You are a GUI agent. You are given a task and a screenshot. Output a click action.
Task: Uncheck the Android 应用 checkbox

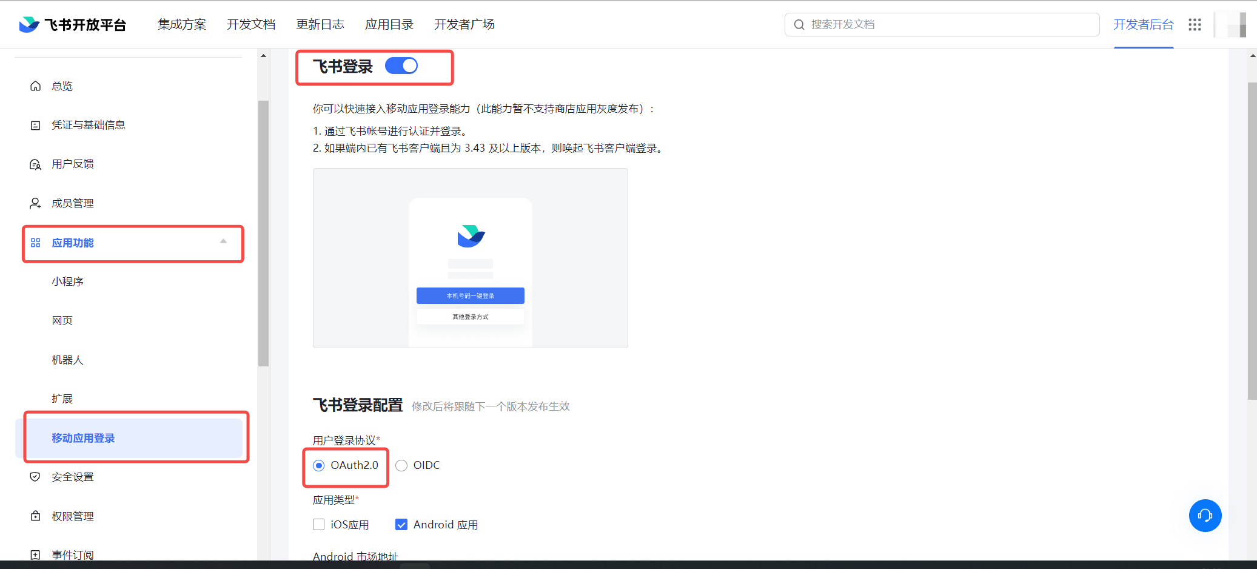(401, 525)
